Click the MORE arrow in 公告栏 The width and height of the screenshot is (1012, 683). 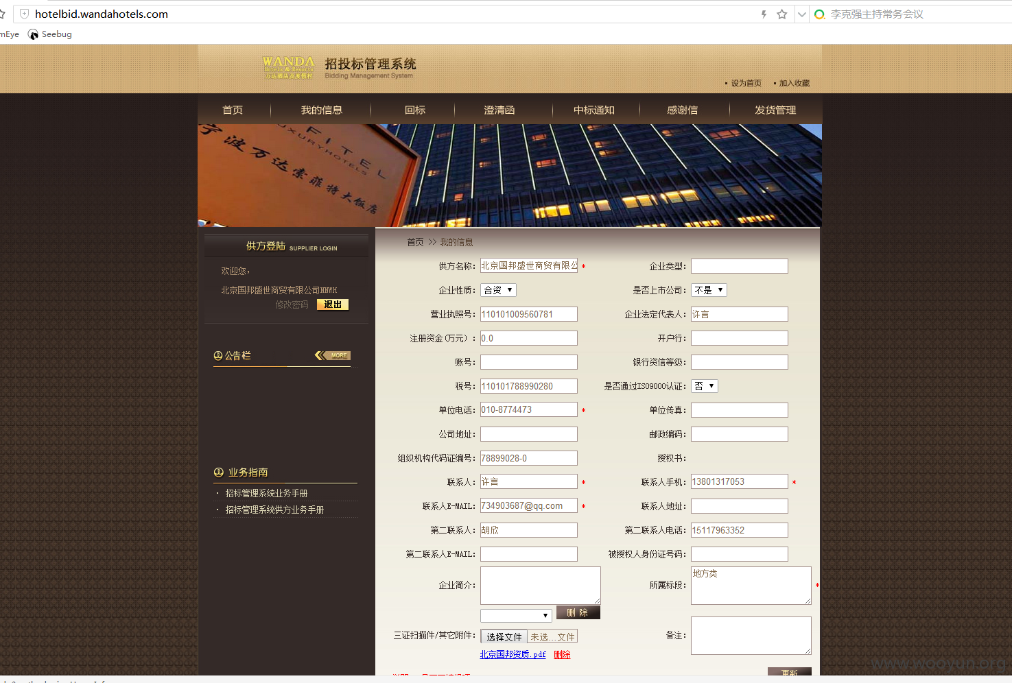coord(333,355)
